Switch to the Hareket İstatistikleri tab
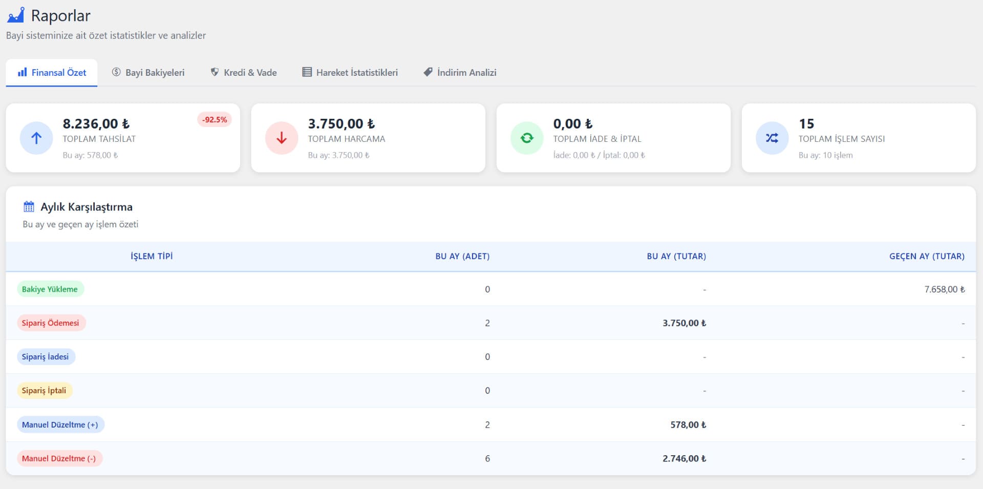 pyautogui.click(x=350, y=72)
